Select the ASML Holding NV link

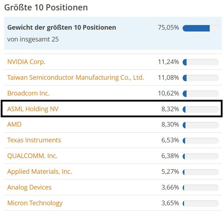33,109
